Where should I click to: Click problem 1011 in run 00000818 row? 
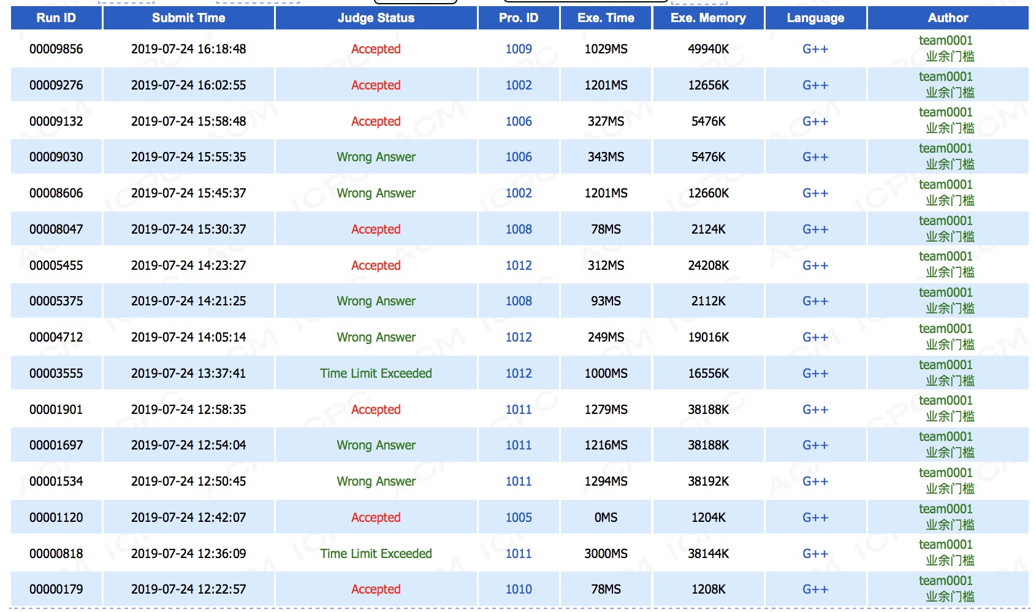pyautogui.click(x=518, y=554)
